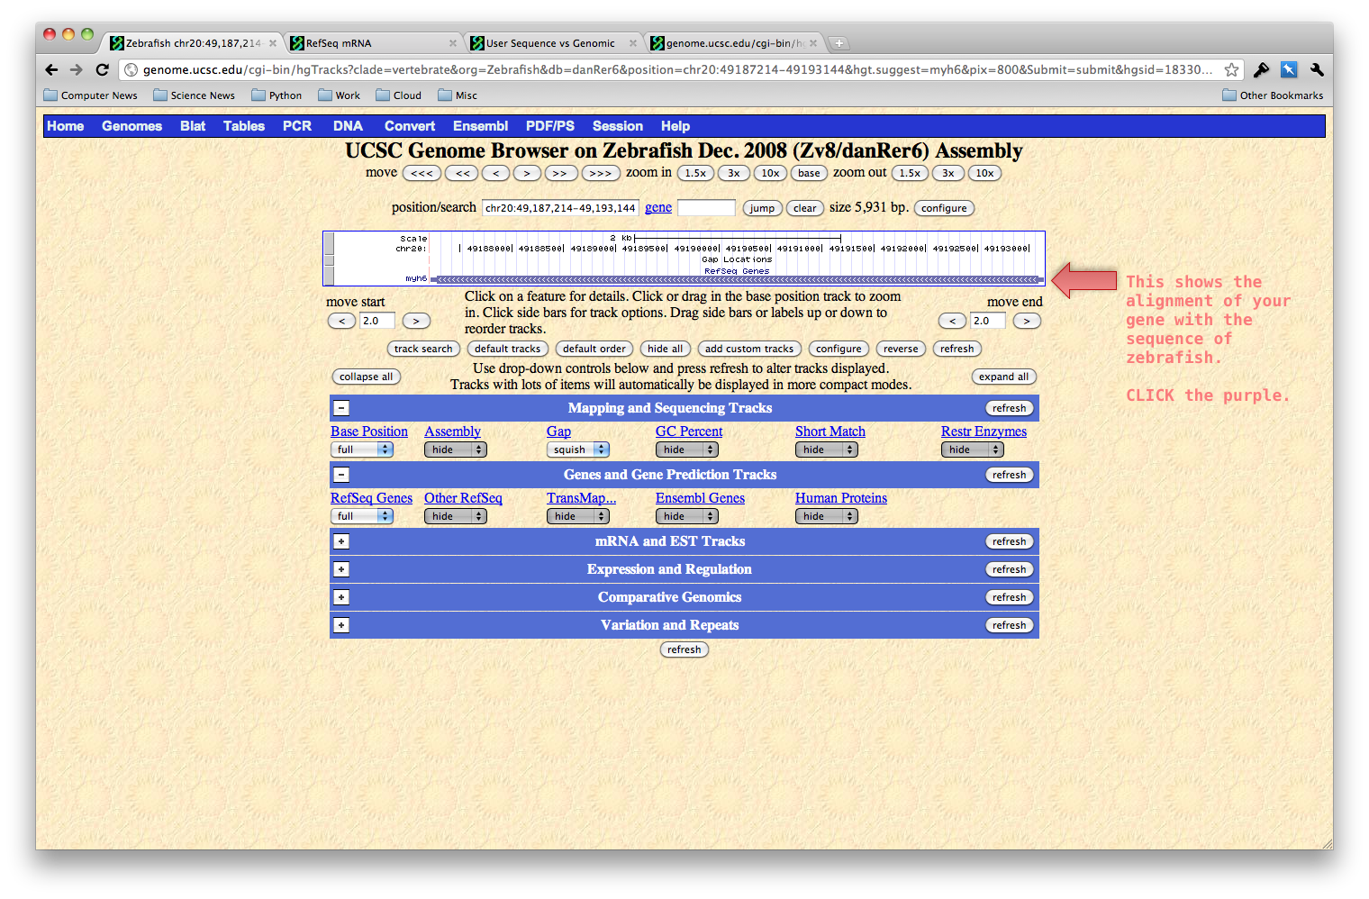Open the Gap track squish dropdown
The width and height of the screenshot is (1369, 899).
coord(578,449)
